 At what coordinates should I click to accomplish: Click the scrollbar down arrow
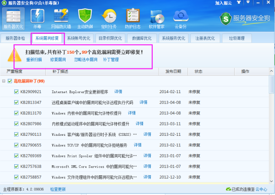[x=271, y=181]
